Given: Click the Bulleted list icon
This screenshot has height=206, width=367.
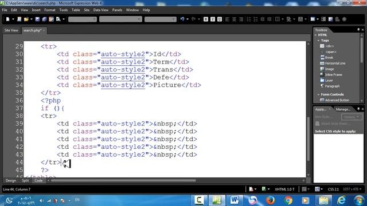Looking at the screenshot, I should point(256,19).
